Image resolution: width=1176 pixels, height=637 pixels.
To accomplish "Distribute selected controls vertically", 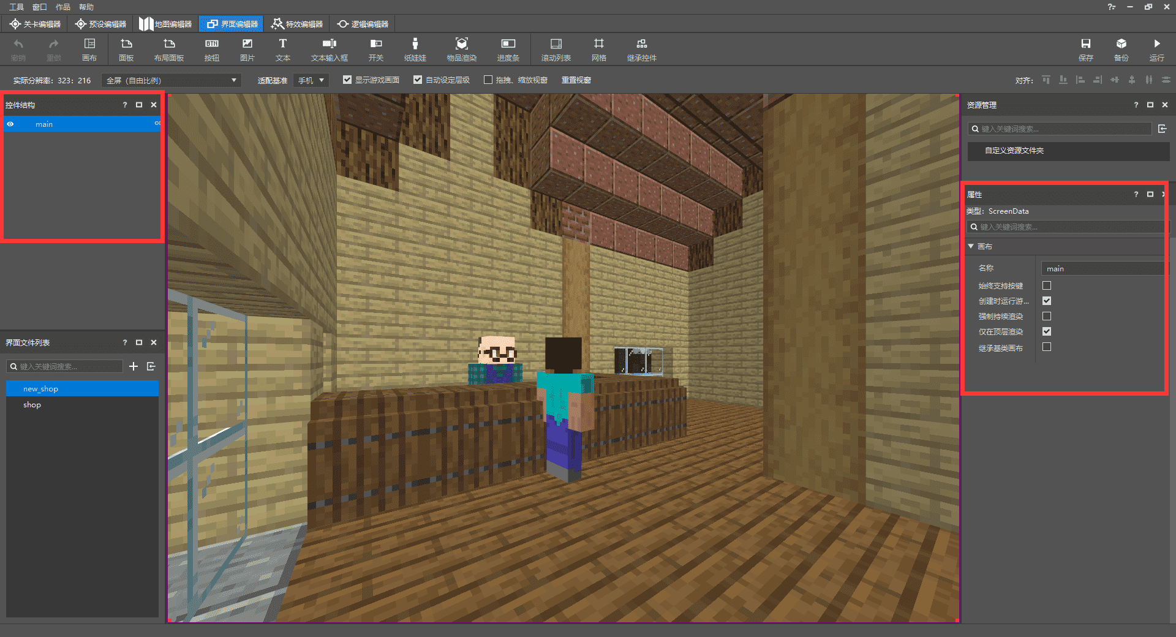I will point(1166,80).
